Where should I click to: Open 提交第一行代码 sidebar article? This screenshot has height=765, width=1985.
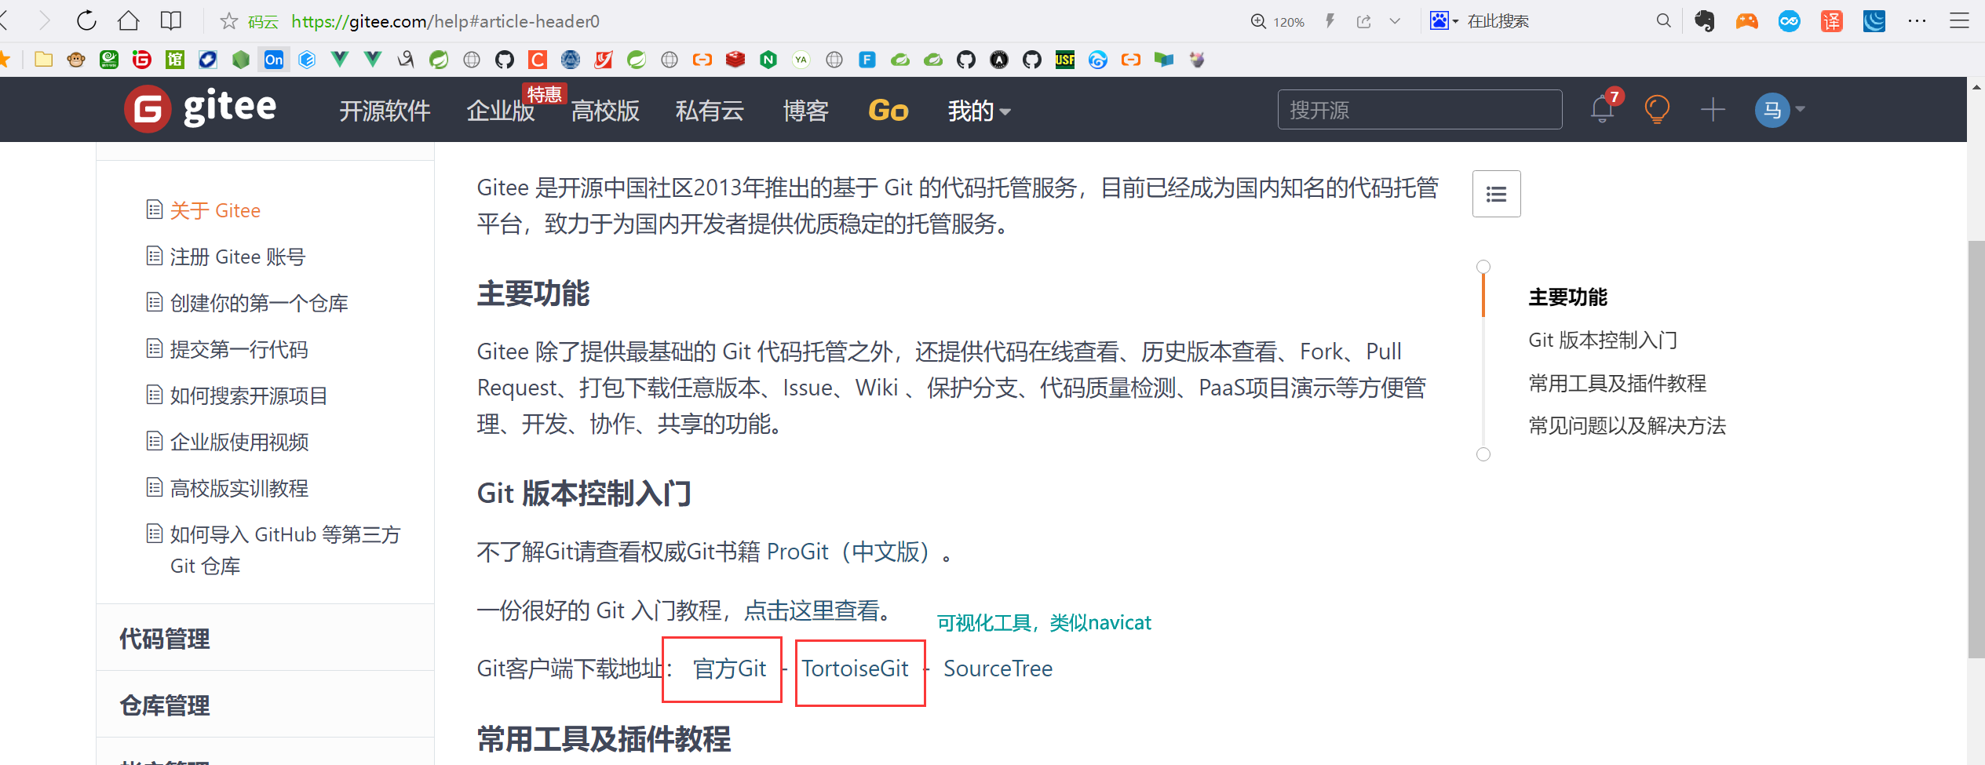239,349
